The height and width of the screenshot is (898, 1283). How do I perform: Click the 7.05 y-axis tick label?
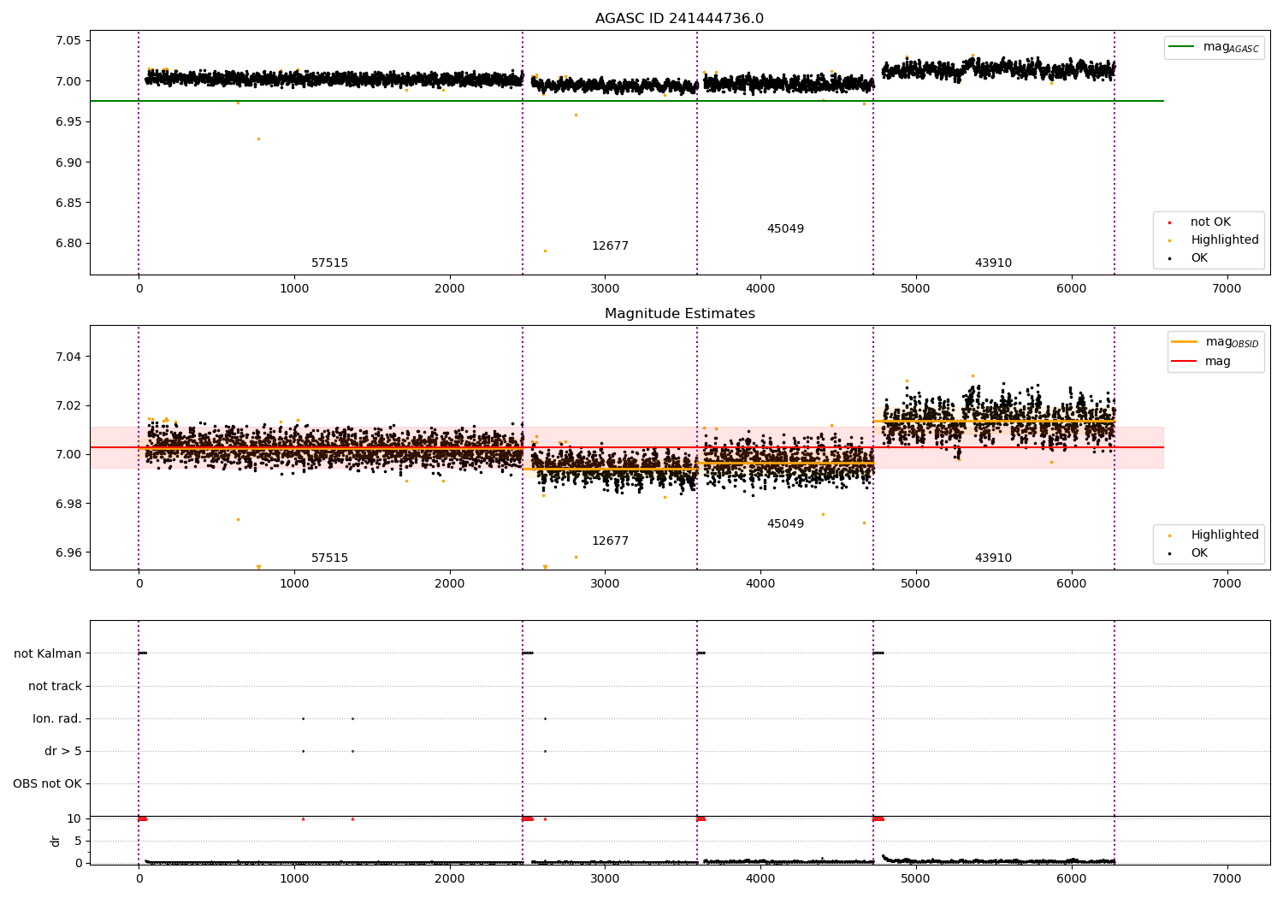pyautogui.click(x=68, y=41)
